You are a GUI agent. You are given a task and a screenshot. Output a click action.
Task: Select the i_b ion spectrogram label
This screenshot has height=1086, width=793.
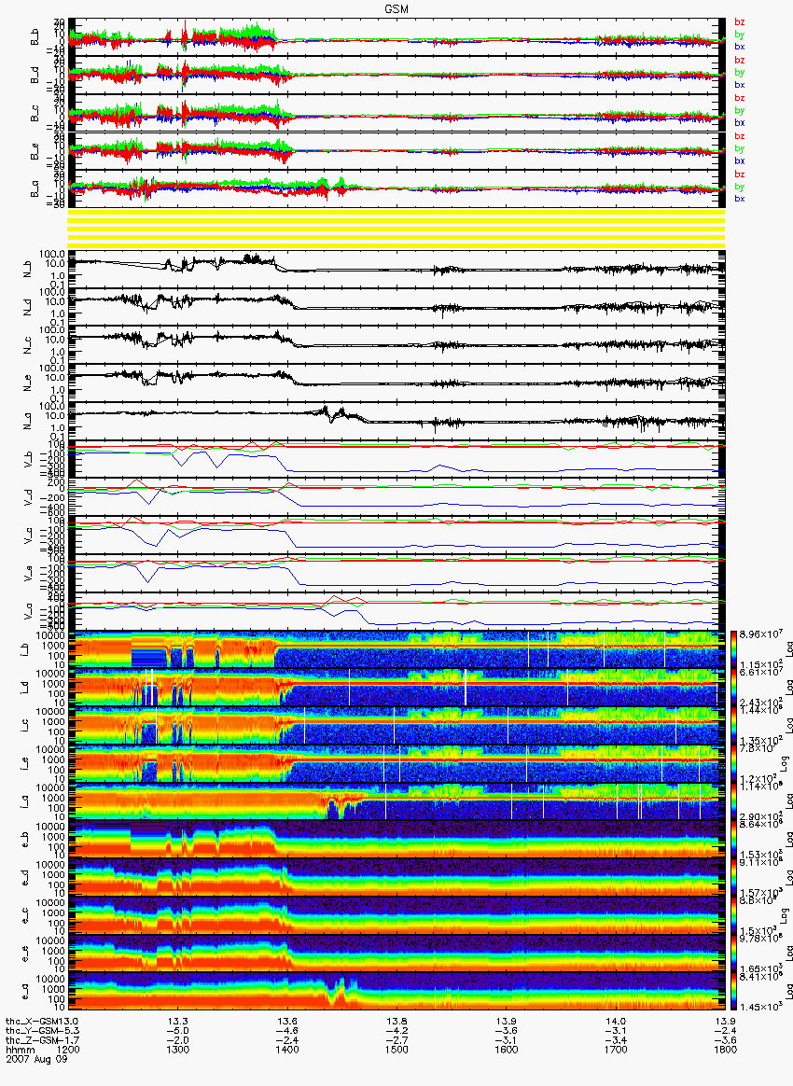pos(25,649)
